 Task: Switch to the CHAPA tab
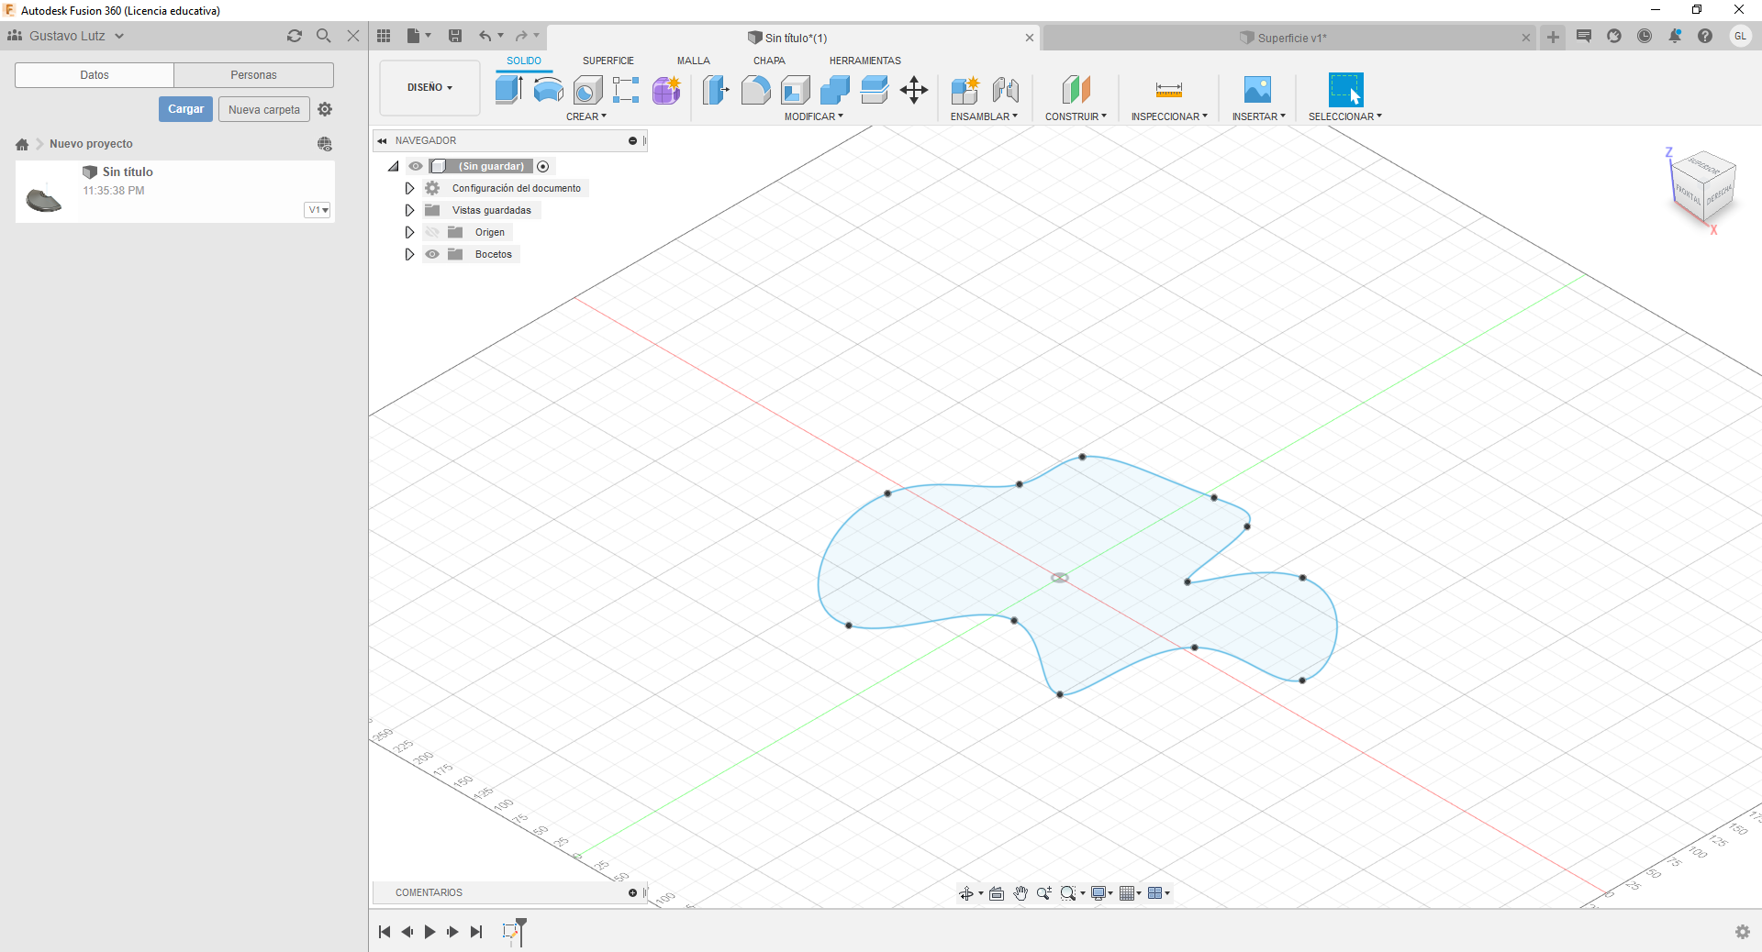point(769,61)
